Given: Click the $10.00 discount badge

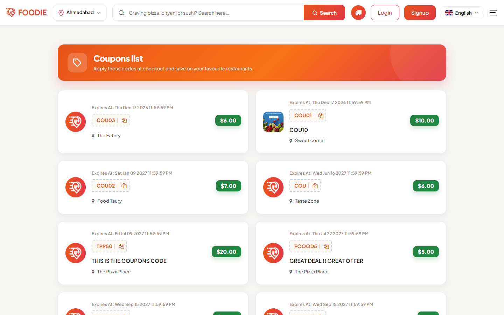Looking at the screenshot, I should click(x=425, y=120).
